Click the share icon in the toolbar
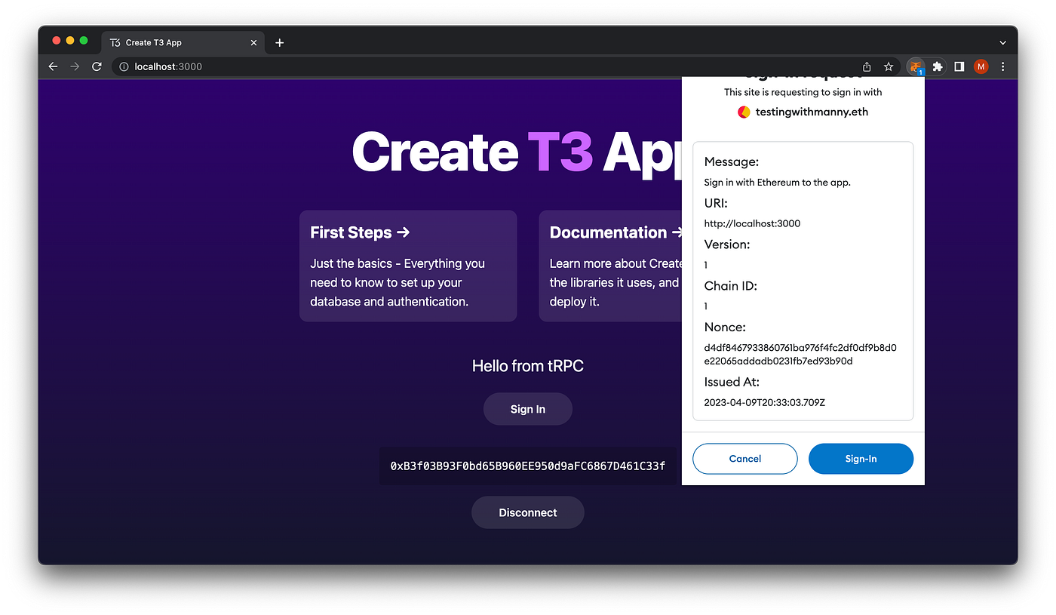The width and height of the screenshot is (1056, 615). (867, 66)
